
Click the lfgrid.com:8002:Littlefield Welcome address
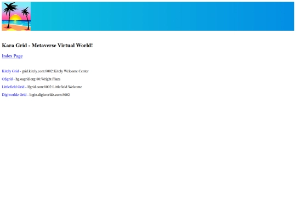pyautogui.click(x=55, y=87)
